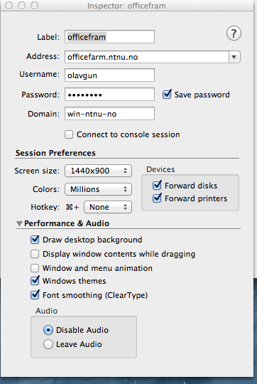This screenshot has width=257, height=384.
Task: Toggle the Forward disks checkbox
Action: click(157, 186)
